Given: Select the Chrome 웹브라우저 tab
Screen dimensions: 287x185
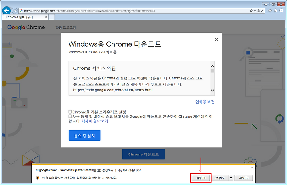Looking at the screenshot, I should (25, 17).
